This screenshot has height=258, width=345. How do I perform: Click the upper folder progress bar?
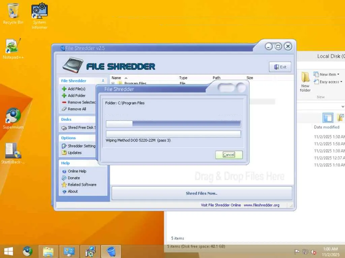[174, 124]
